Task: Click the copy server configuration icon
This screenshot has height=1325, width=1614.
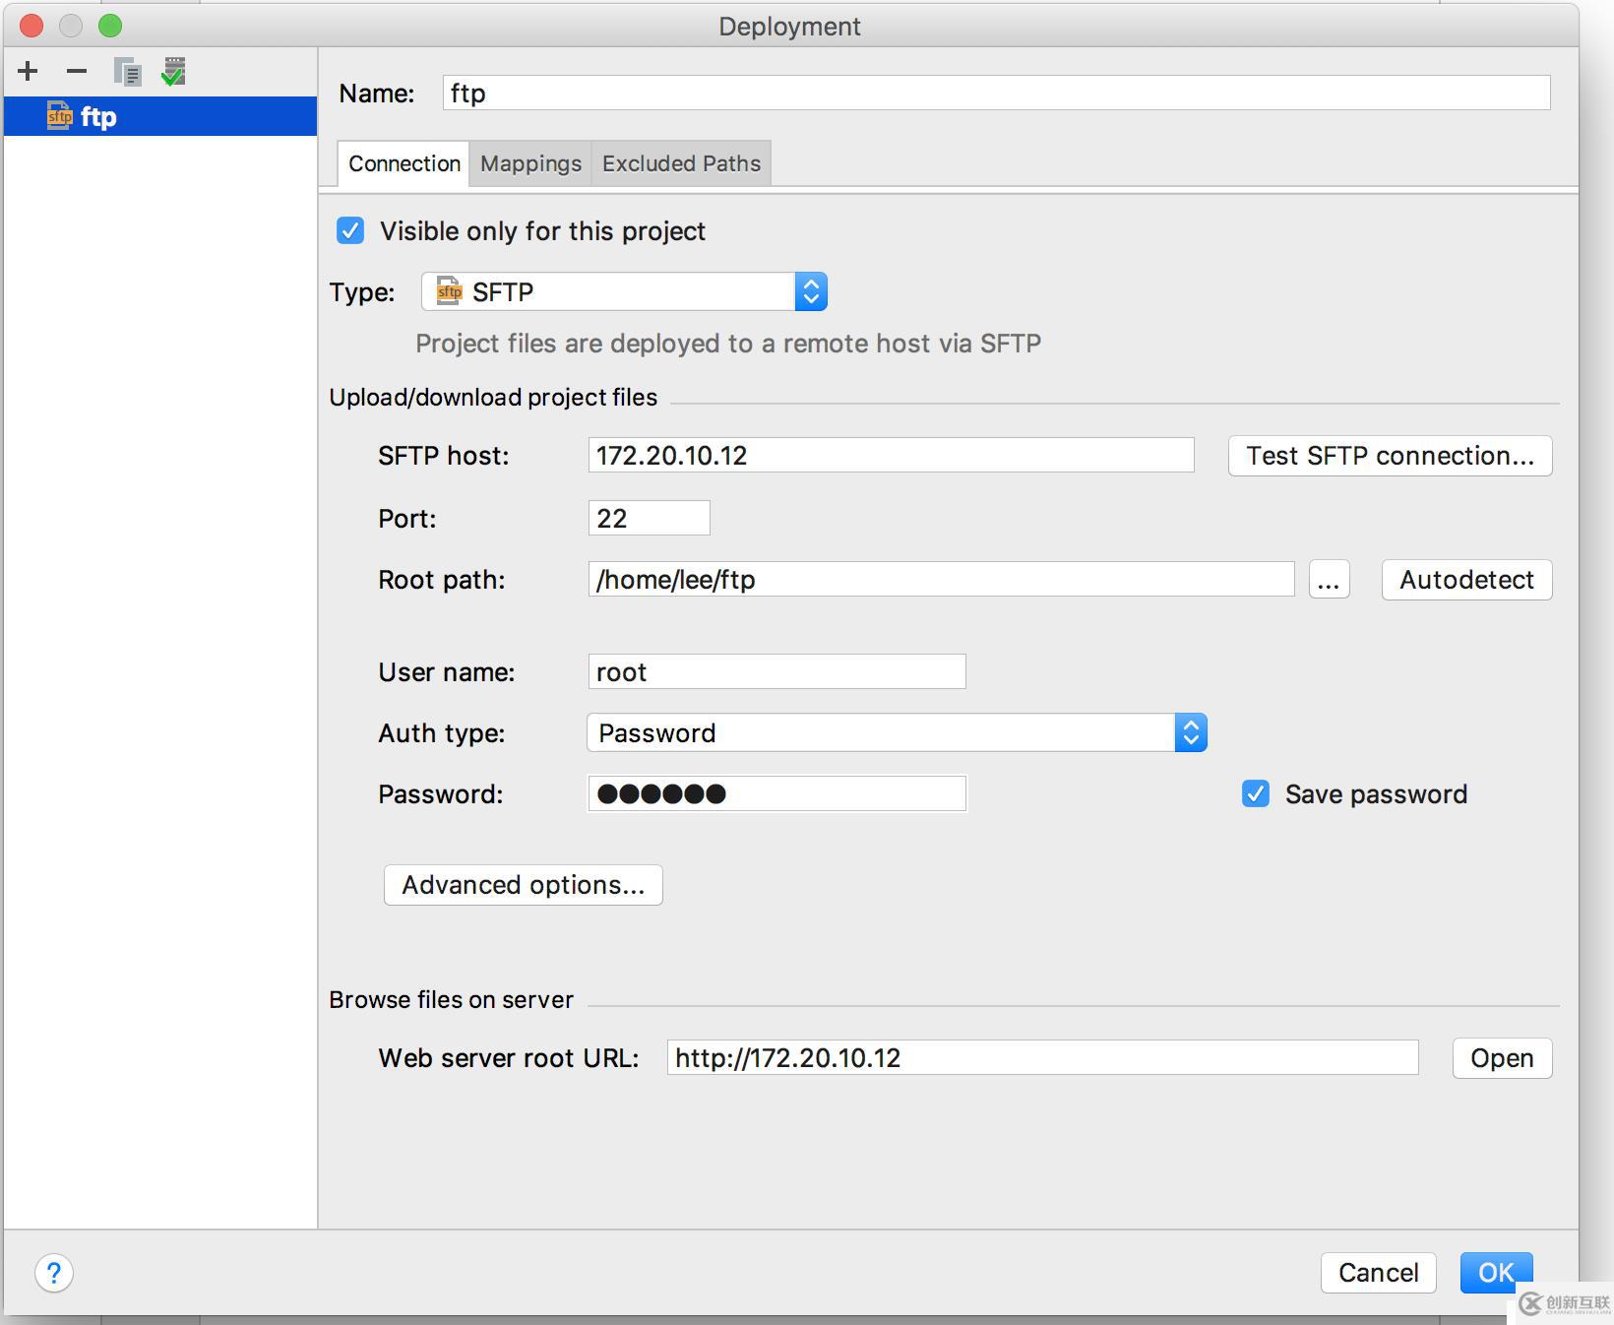Action: pos(127,72)
